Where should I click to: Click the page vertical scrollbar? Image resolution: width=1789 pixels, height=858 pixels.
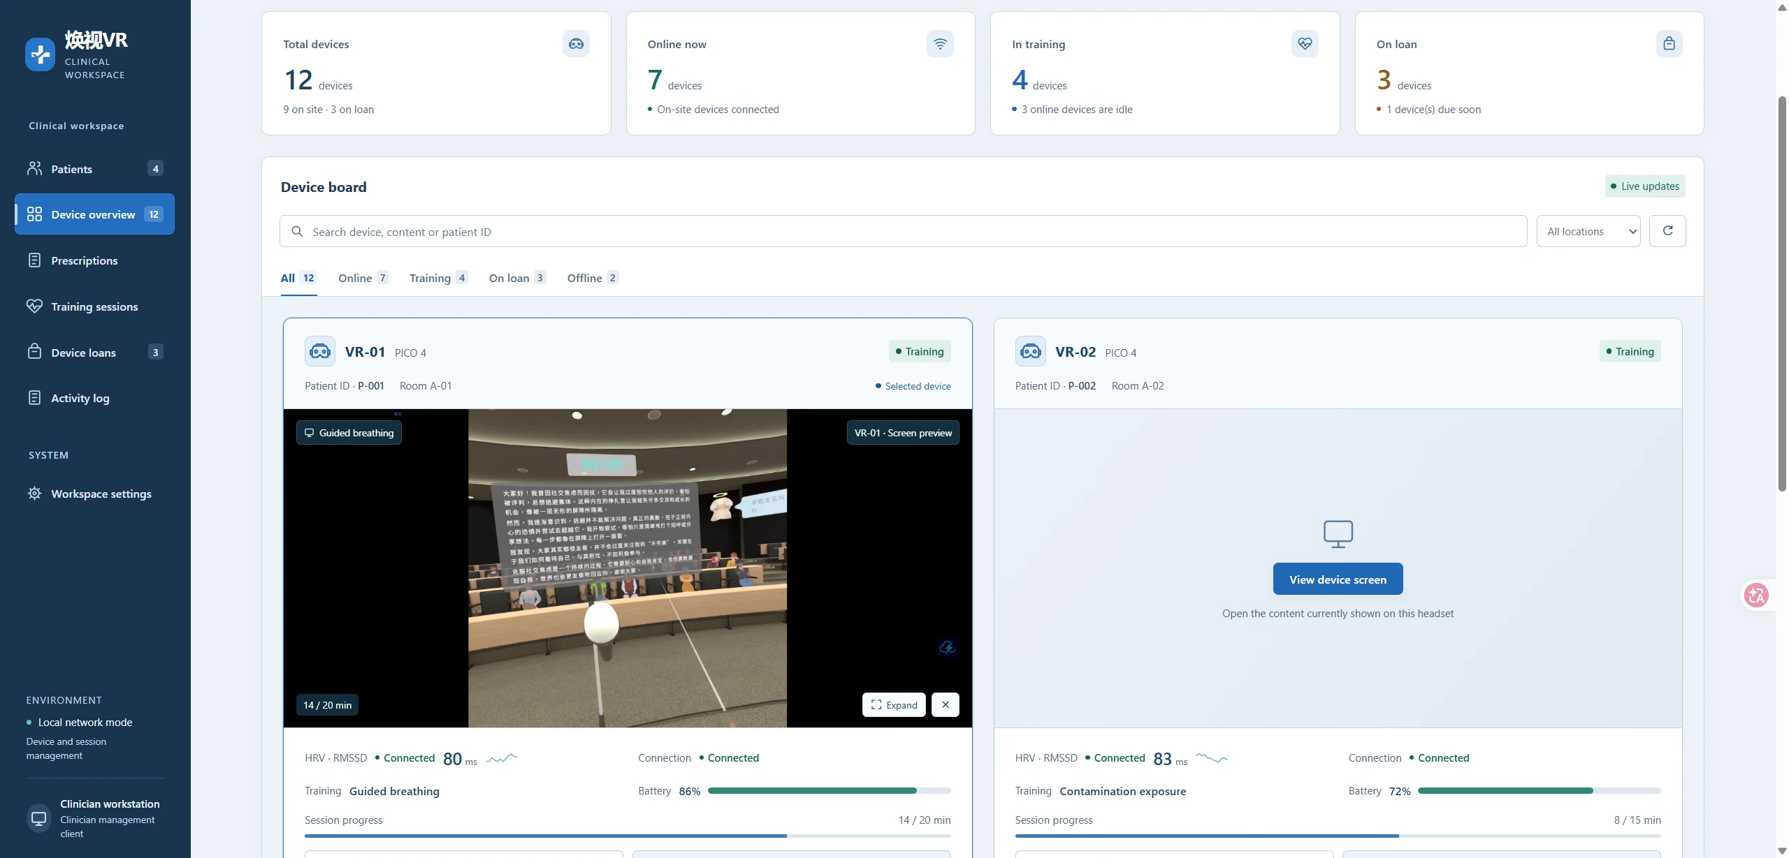click(x=1782, y=293)
